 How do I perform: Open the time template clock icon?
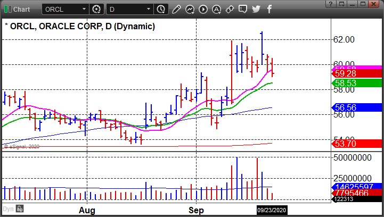[161, 9]
